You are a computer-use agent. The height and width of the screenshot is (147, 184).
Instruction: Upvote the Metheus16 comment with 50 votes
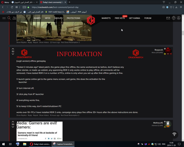[13, 122]
